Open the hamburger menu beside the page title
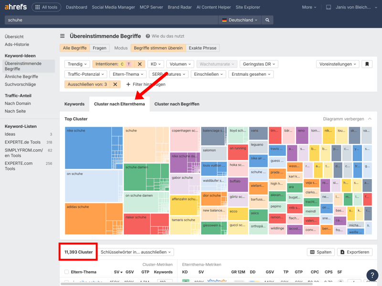This screenshot has height=286, width=382. coord(62,36)
